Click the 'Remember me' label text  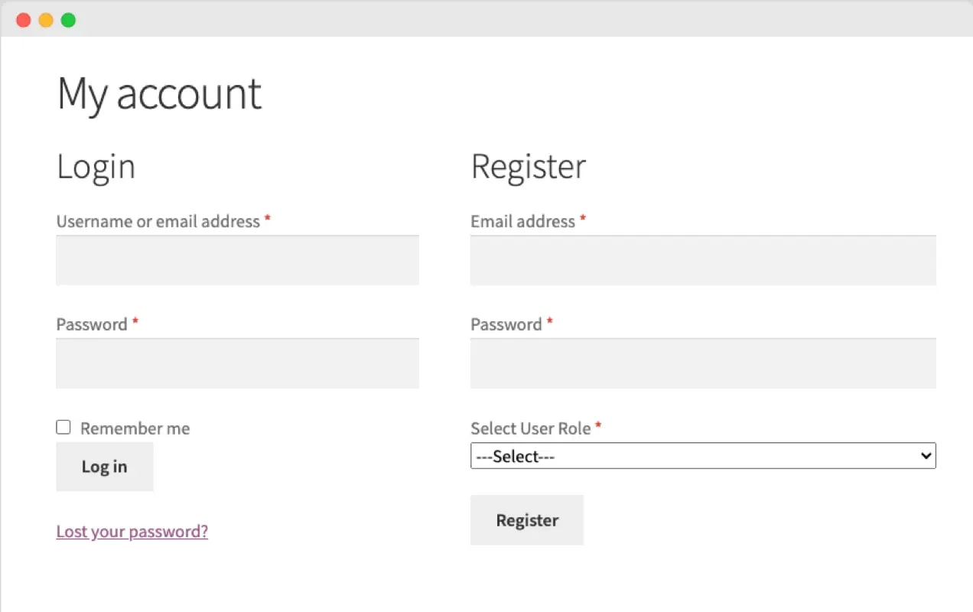point(135,428)
